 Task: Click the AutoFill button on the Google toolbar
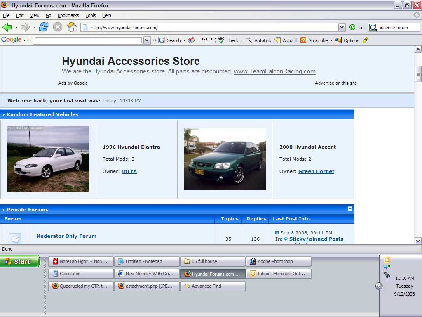click(286, 40)
